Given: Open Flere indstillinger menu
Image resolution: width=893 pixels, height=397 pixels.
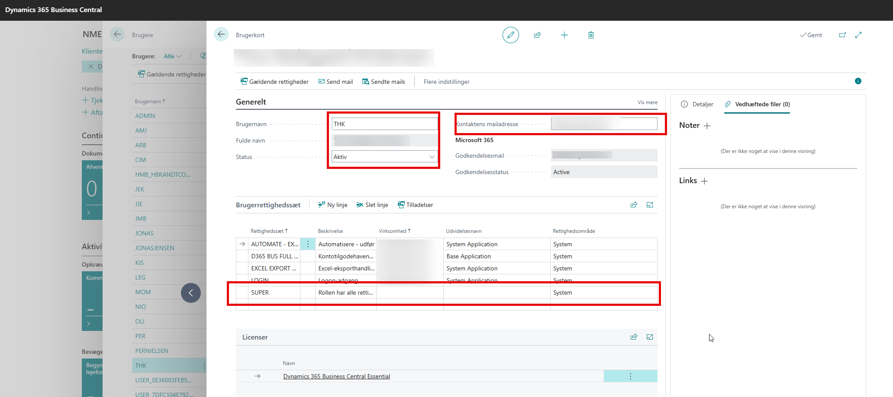Looking at the screenshot, I should coord(446,82).
